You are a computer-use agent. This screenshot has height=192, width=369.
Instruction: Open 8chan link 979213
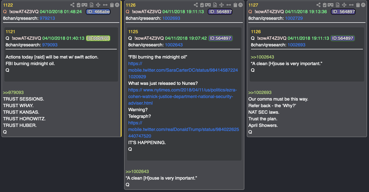pos(47,18)
